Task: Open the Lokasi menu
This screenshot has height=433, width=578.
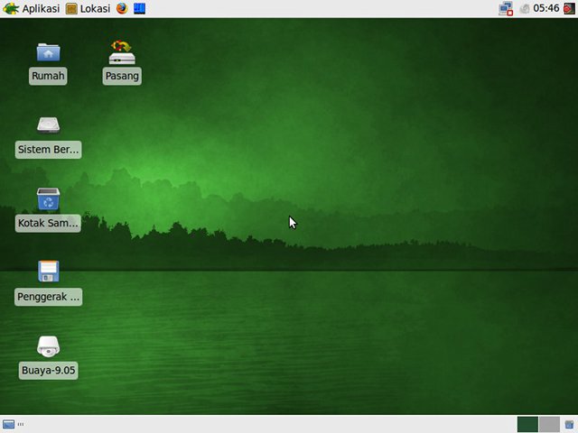Action: pos(89,8)
